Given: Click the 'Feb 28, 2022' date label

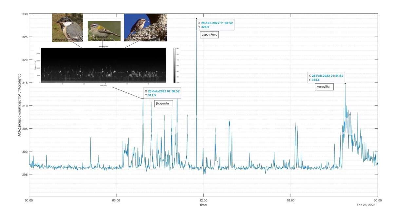Looking at the screenshot, I should [366, 205].
